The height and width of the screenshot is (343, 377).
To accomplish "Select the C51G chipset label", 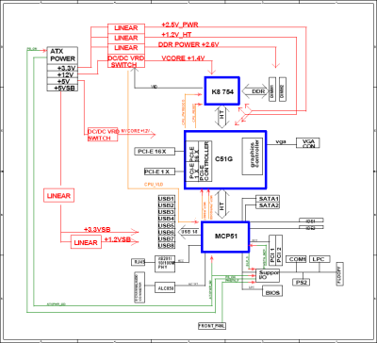I will (223, 159).
